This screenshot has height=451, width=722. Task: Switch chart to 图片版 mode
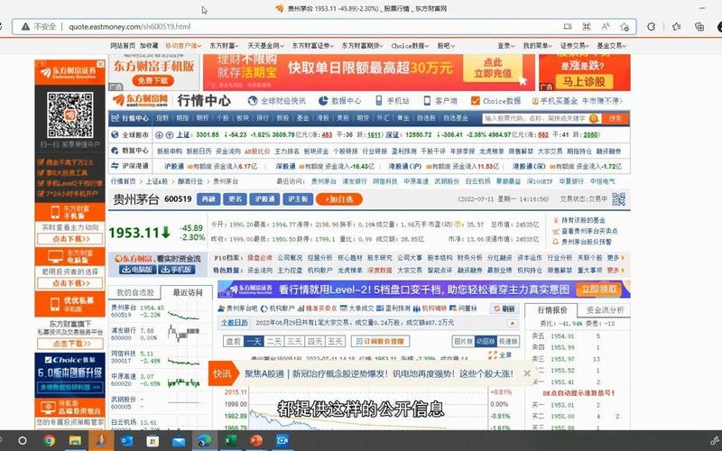pyautogui.click(x=463, y=341)
